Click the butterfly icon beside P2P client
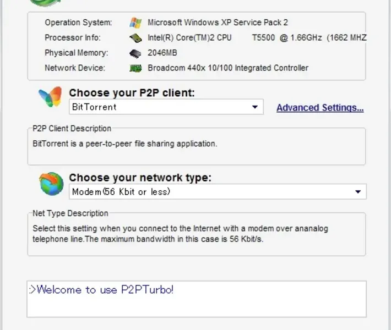 coord(50,97)
